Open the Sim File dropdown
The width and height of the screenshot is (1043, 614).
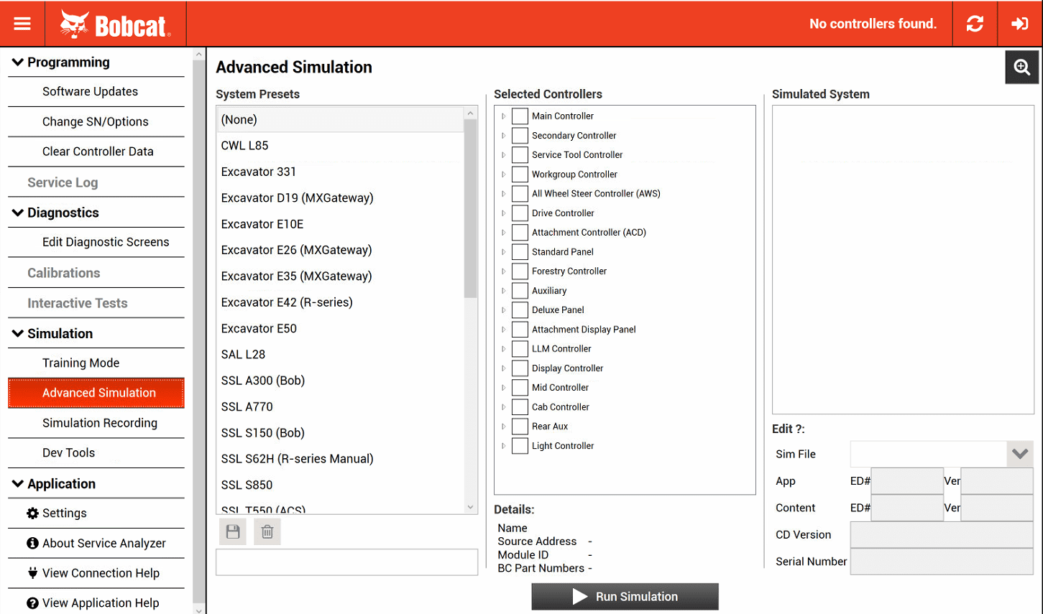[1020, 454]
